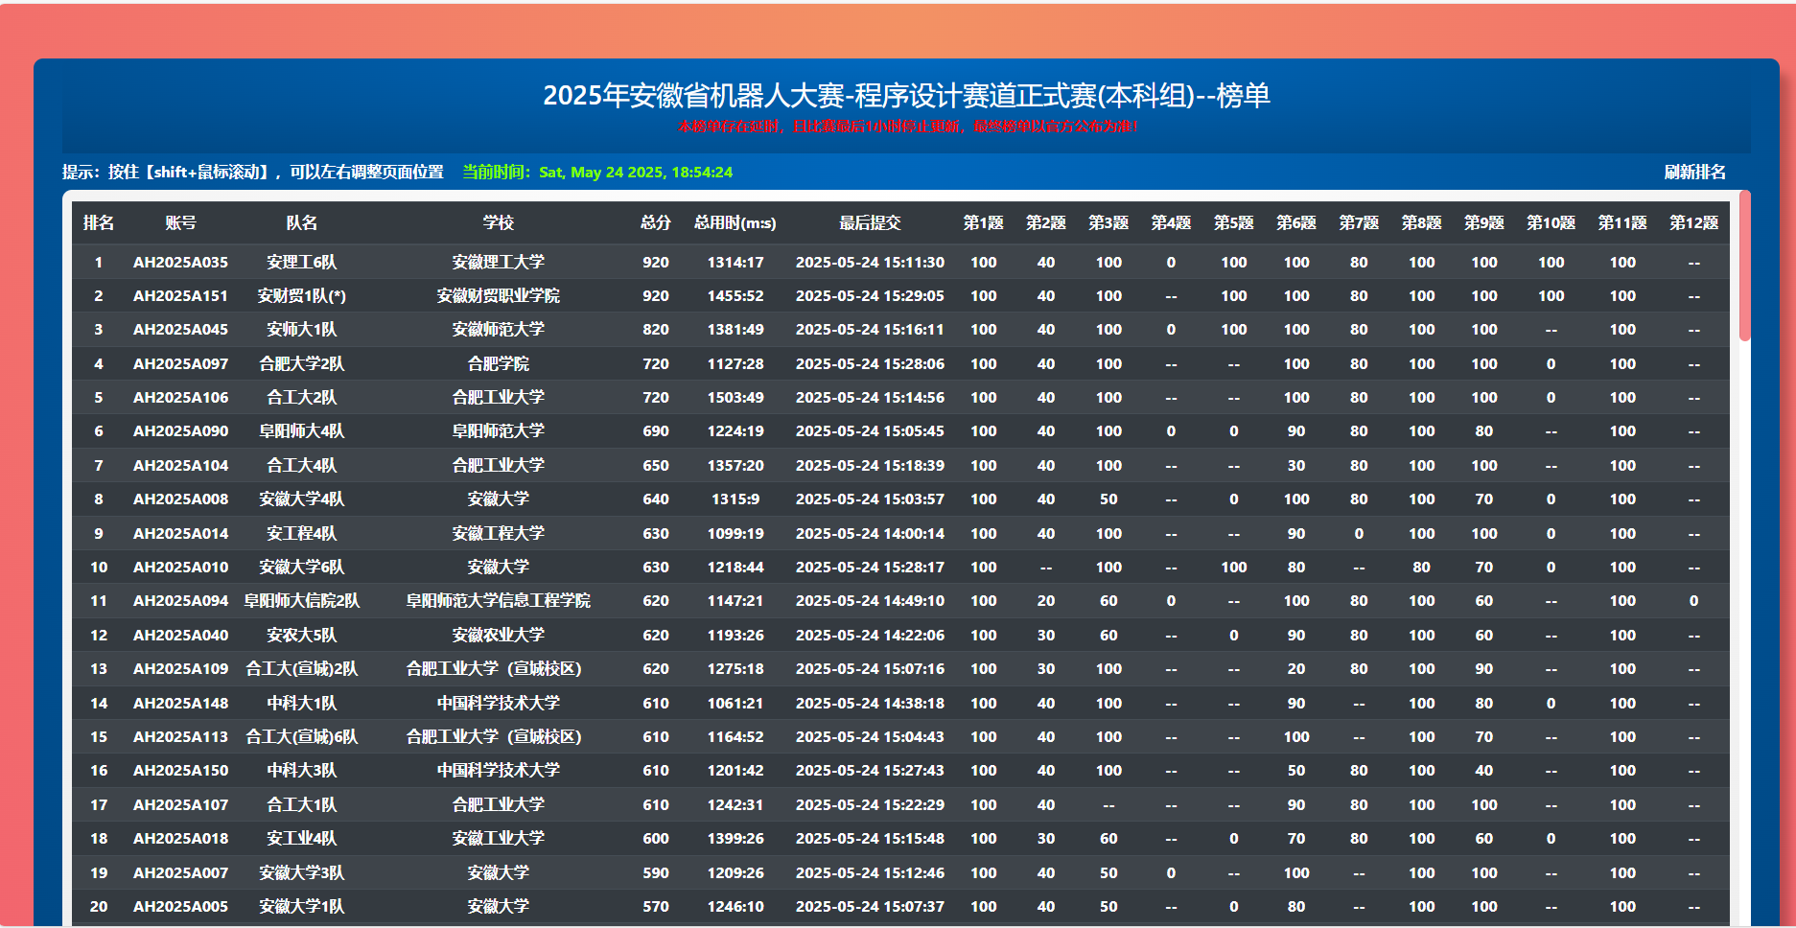Image resolution: width=1796 pixels, height=928 pixels.
Task: Click team name 合工大1队
Action: [301, 804]
